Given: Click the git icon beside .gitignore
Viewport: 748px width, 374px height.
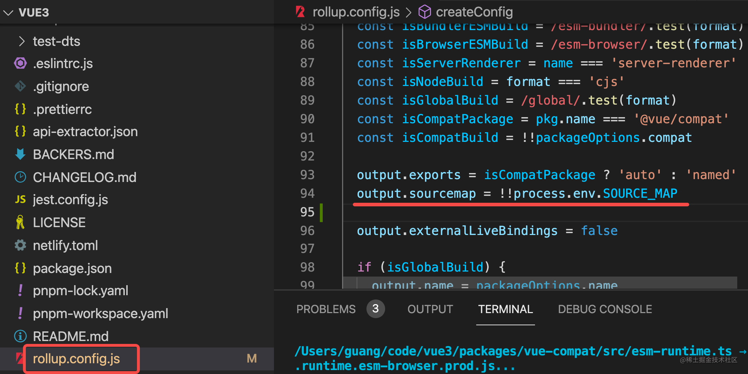Looking at the screenshot, I should [20, 86].
